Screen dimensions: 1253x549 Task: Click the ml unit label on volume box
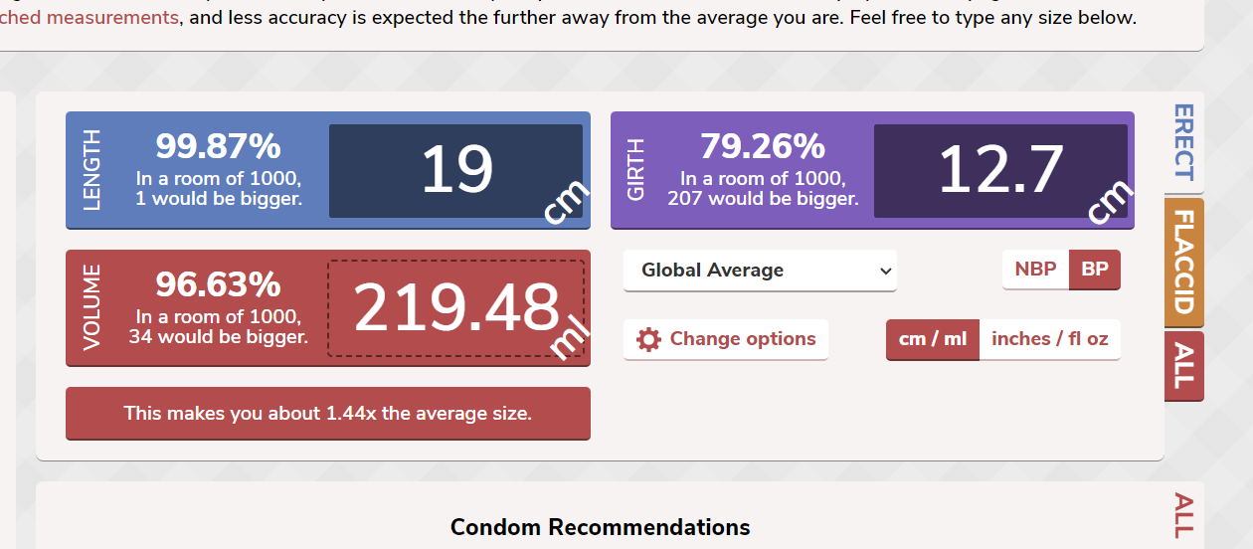click(x=570, y=339)
